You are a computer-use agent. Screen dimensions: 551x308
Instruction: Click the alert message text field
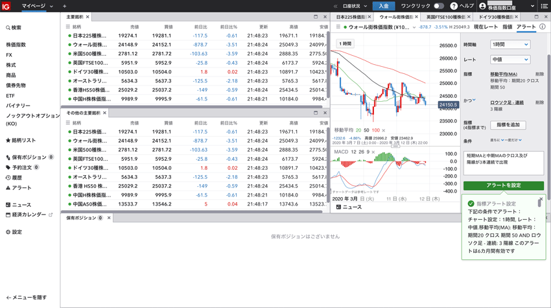pyautogui.click(x=504, y=163)
